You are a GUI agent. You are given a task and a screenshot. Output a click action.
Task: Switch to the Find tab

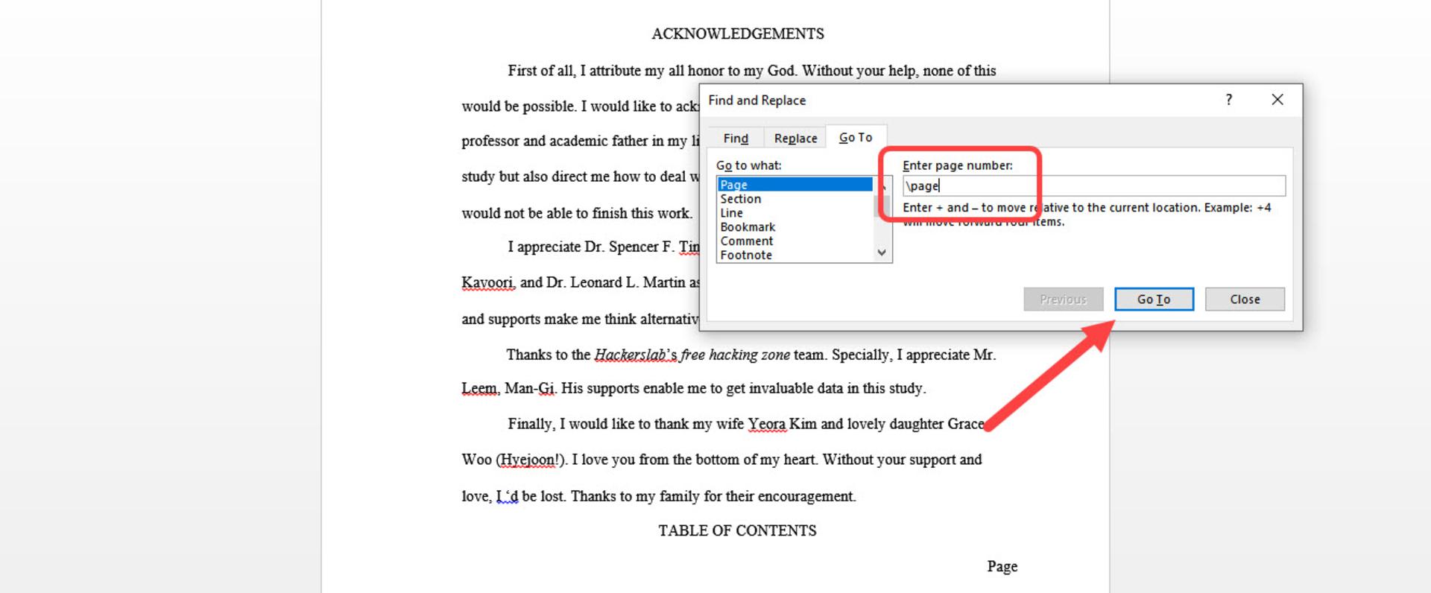pyautogui.click(x=736, y=138)
